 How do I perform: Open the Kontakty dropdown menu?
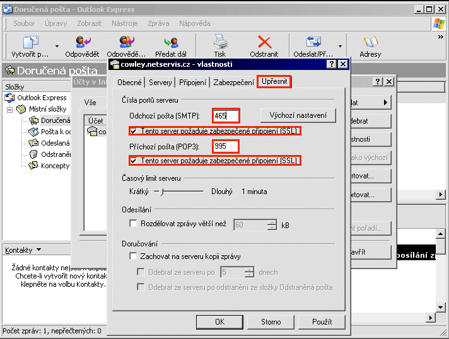point(23,250)
